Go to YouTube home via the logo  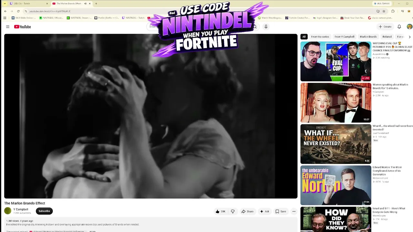[x=23, y=27]
